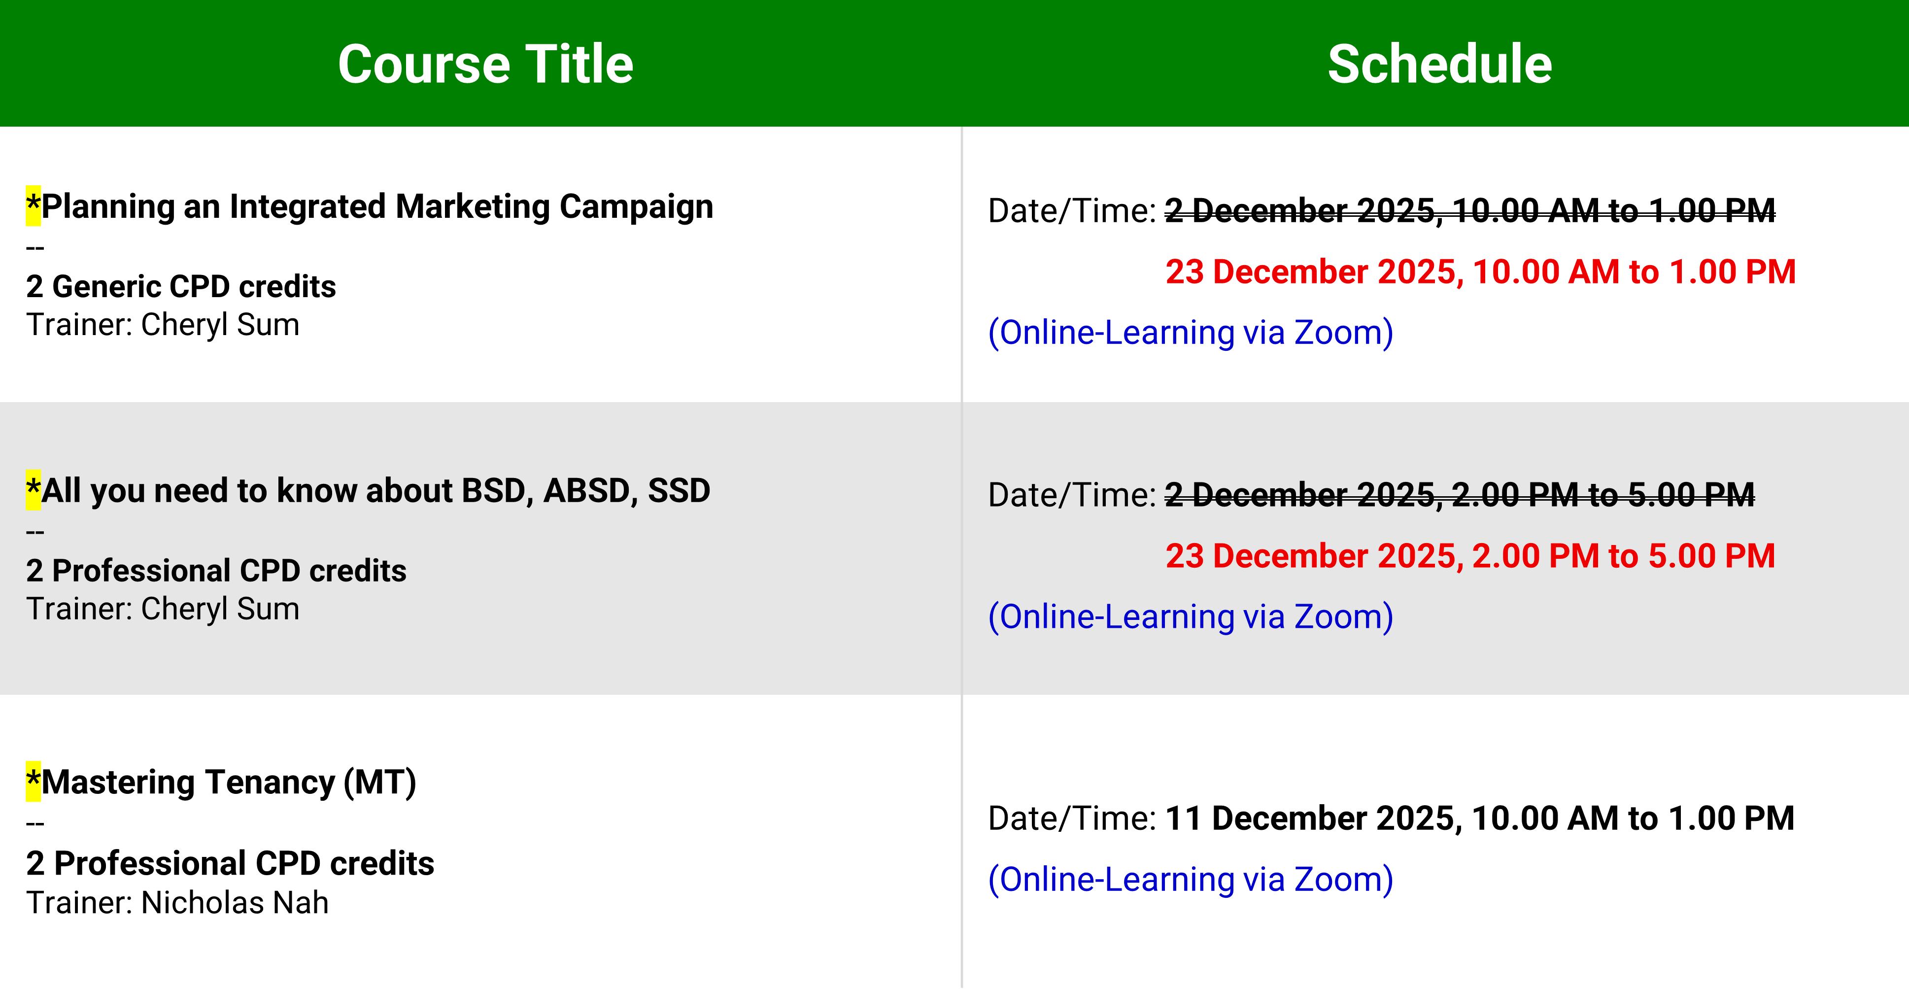
Task: Click the red 23 December 2.00 PM date
Action: tap(1469, 556)
